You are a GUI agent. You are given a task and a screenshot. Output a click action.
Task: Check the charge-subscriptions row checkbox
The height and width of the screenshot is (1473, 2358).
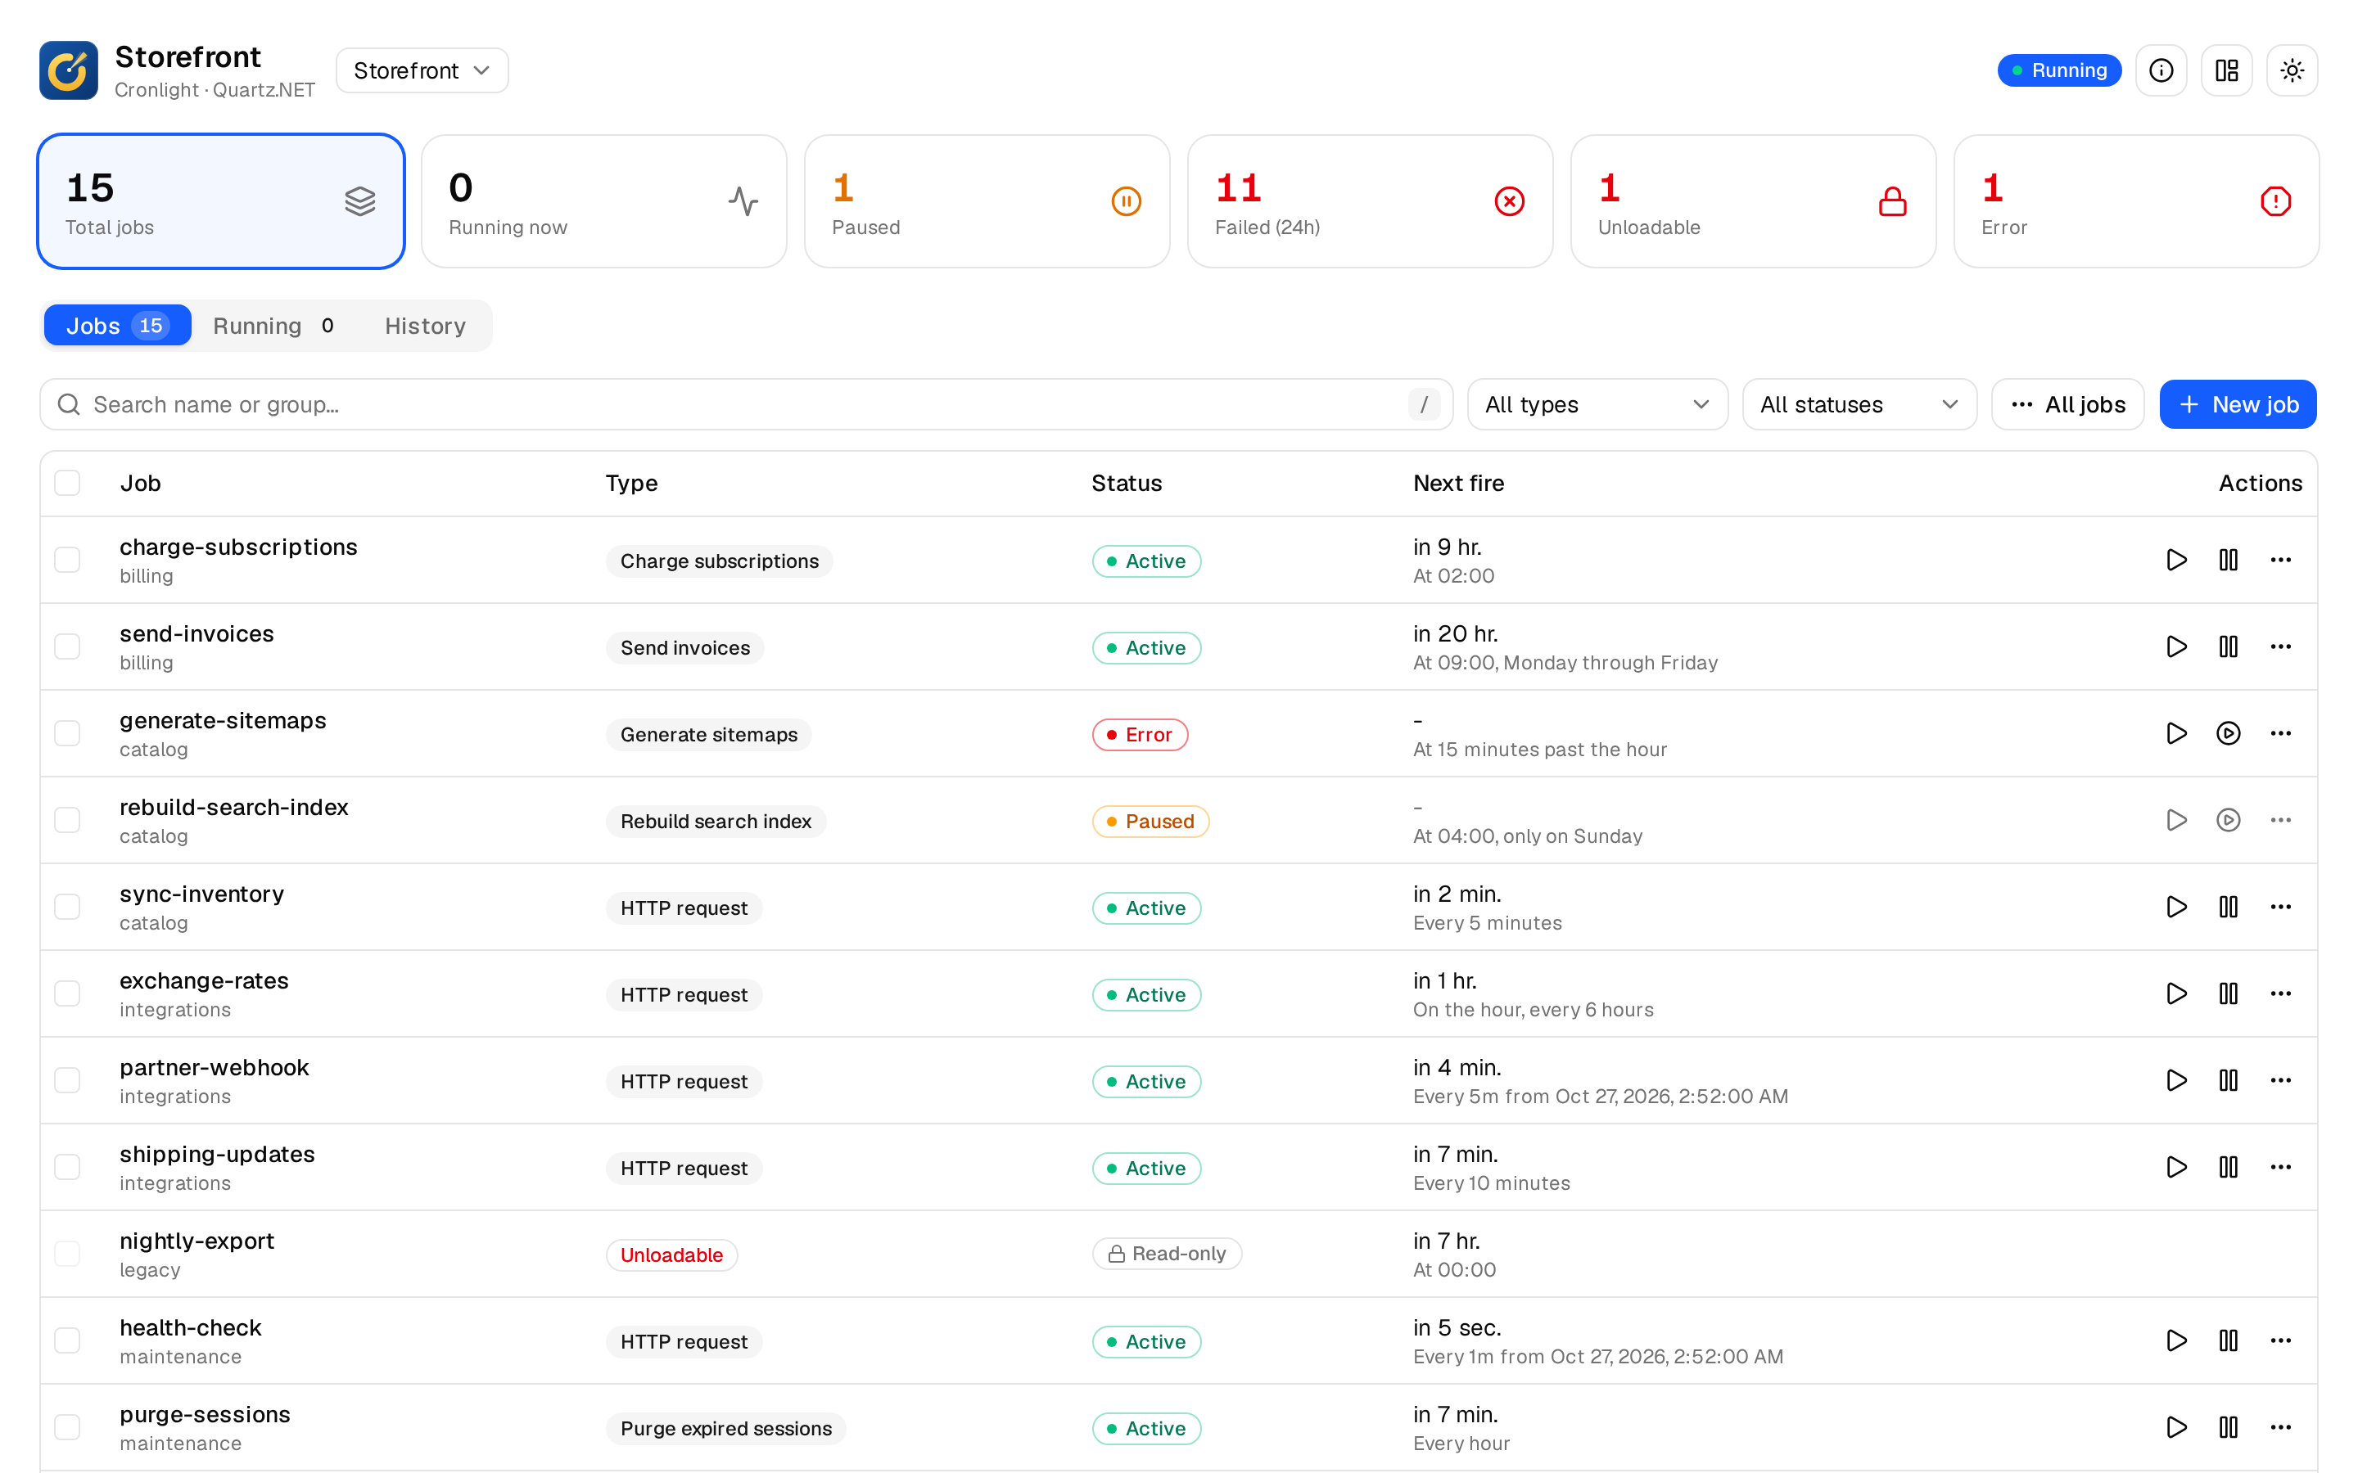pyautogui.click(x=67, y=561)
